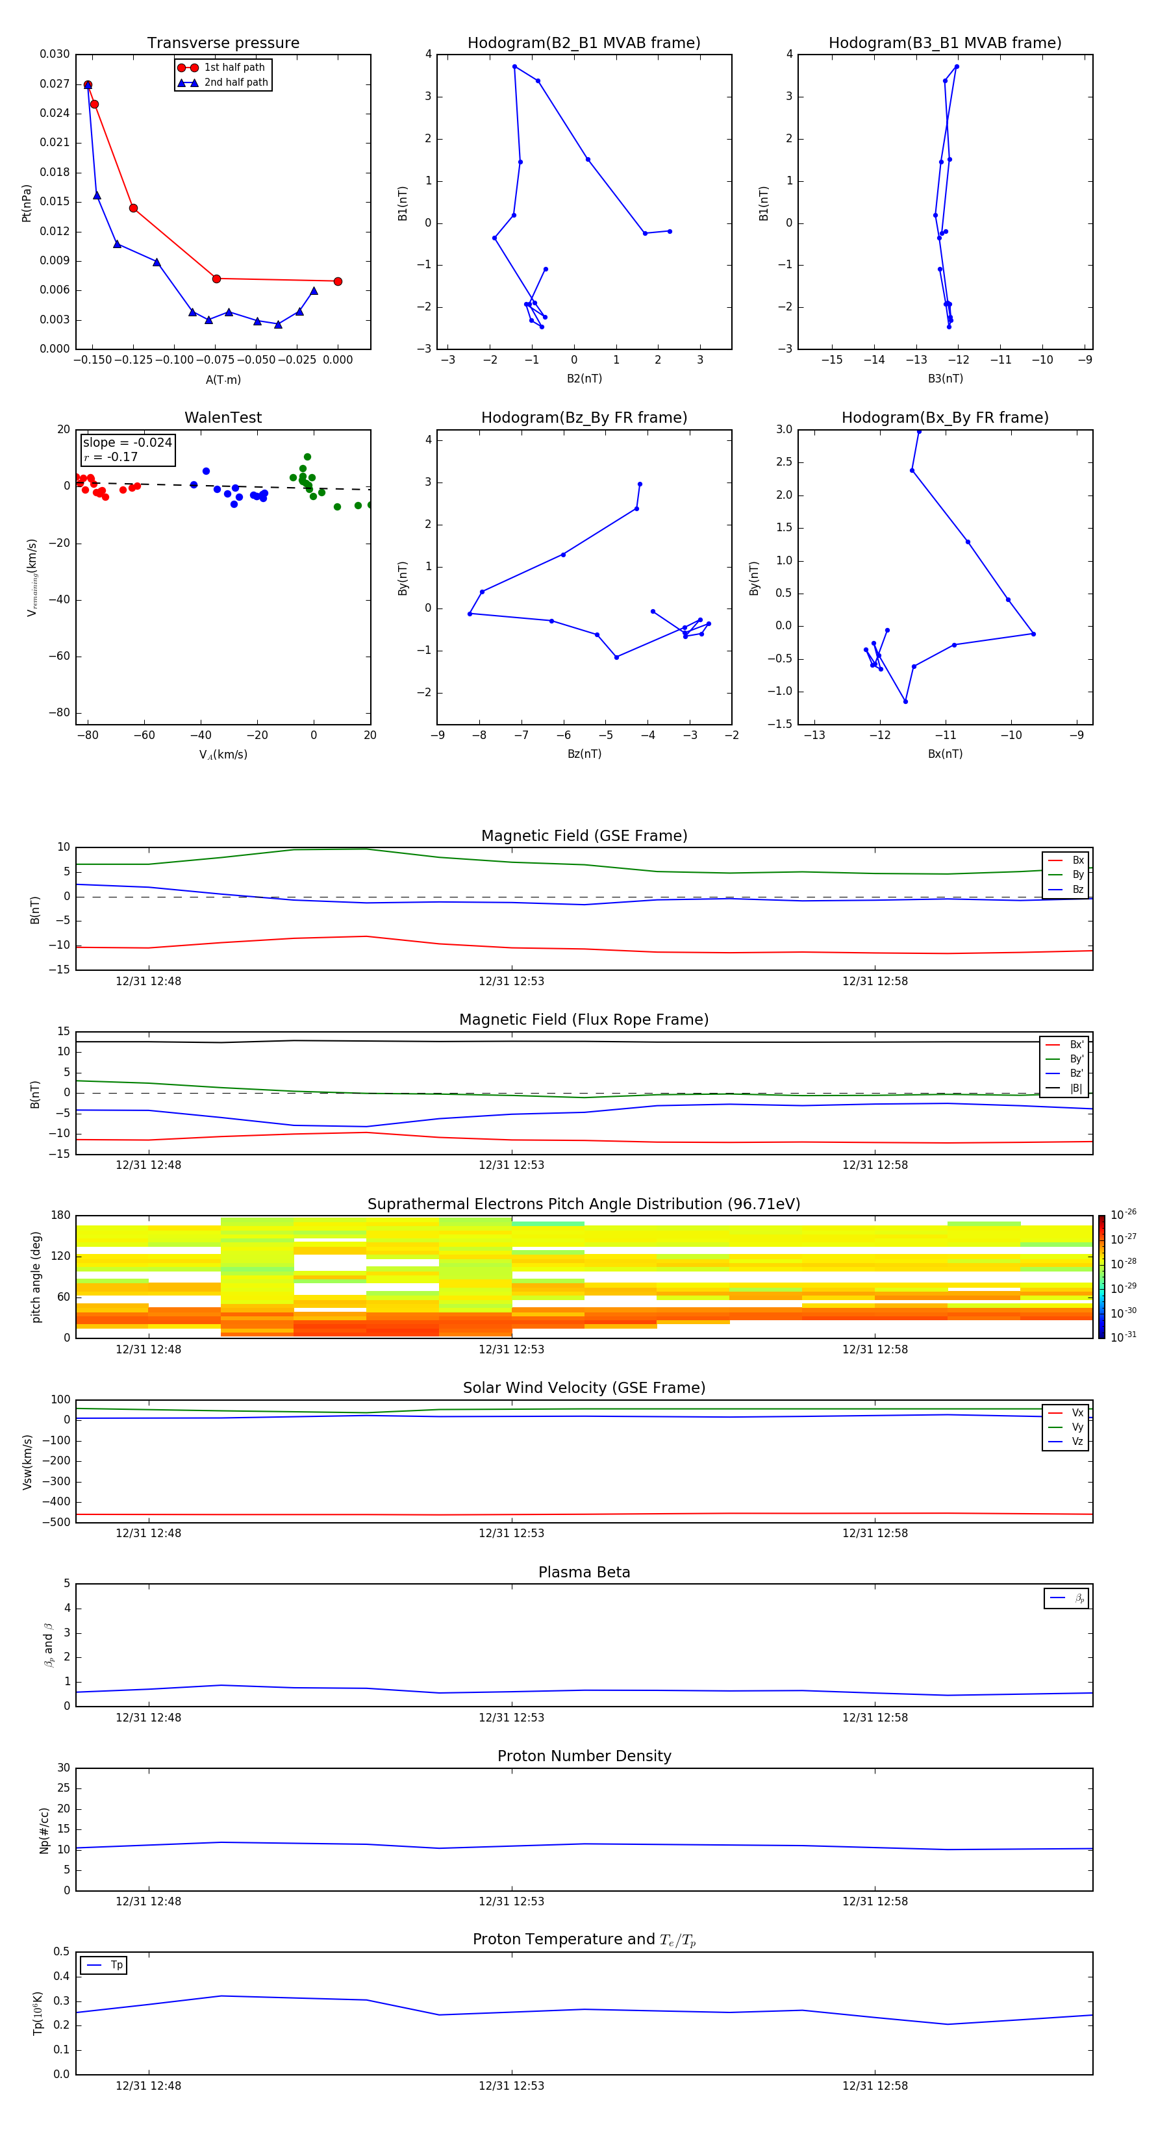
Task: Click the "VA(km/s)" x-axis label
Action: pyautogui.click(x=223, y=755)
